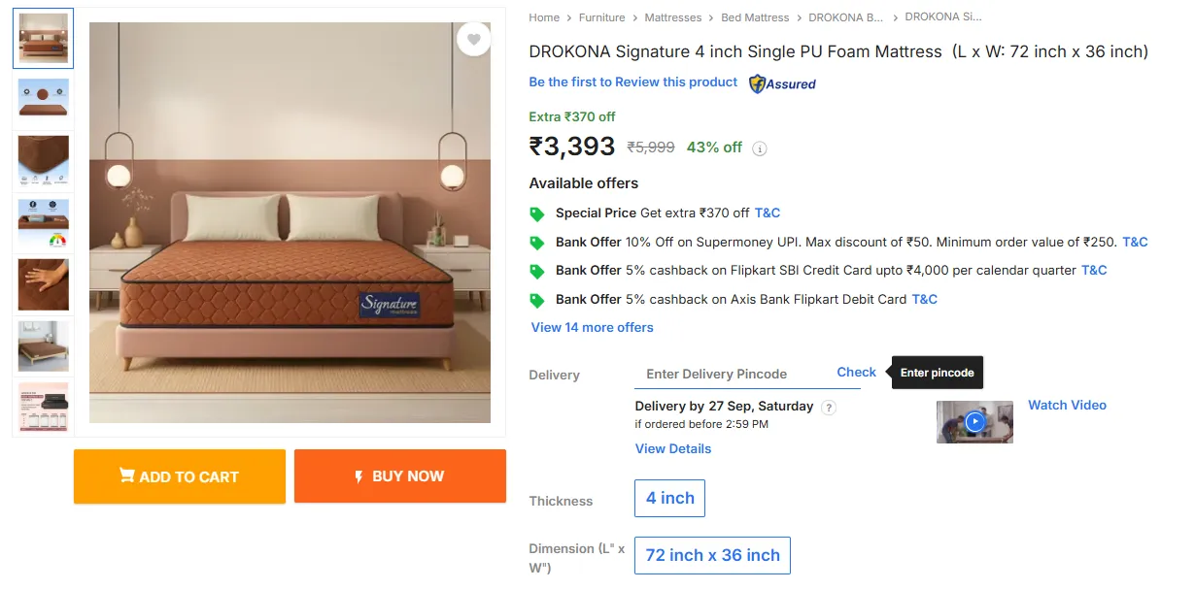Click the price info icon beside 43% off
Screen dimensions: 1195x590
pyautogui.click(x=760, y=148)
